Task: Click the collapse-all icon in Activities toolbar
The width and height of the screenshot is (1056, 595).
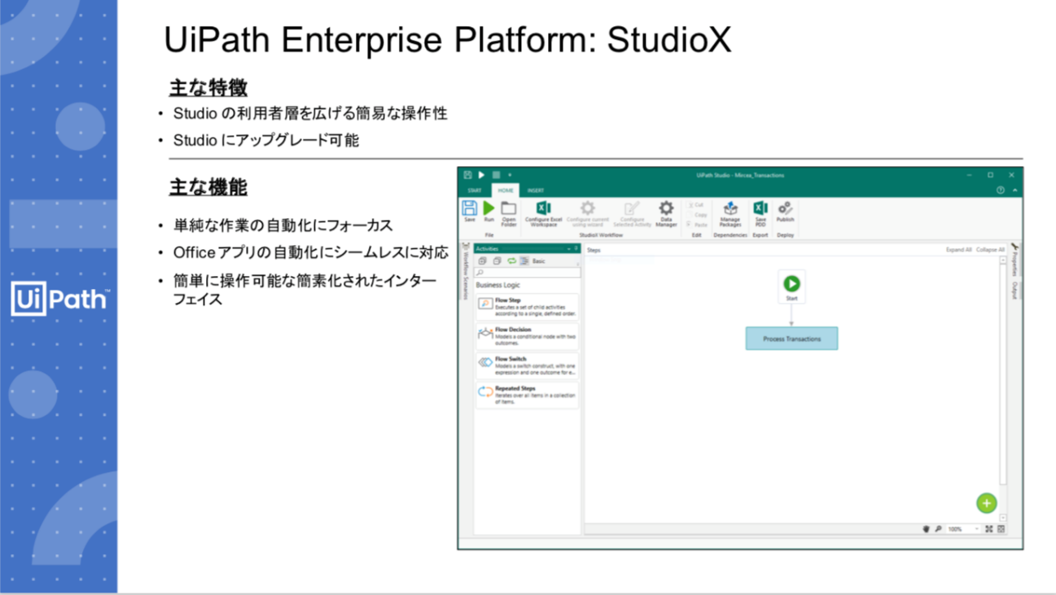Action: pos(497,261)
